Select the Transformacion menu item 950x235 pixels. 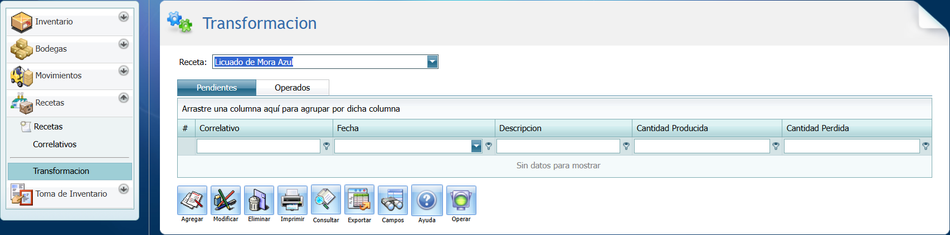click(70, 171)
